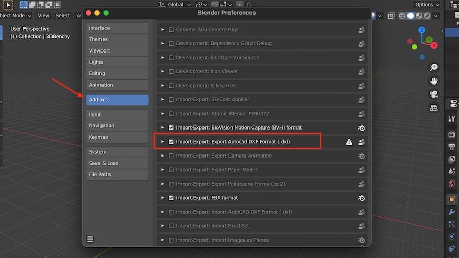Open Save & Load preferences
Screen dimensions: 459x258
point(117,163)
